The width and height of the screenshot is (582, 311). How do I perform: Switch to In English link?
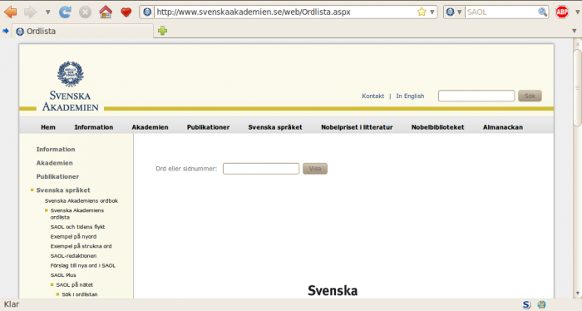(x=410, y=96)
